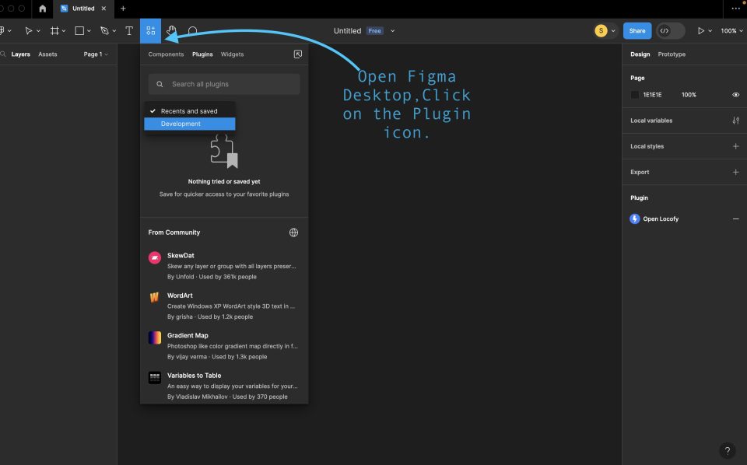Click the blue Share button
The width and height of the screenshot is (747, 465).
[637, 30]
